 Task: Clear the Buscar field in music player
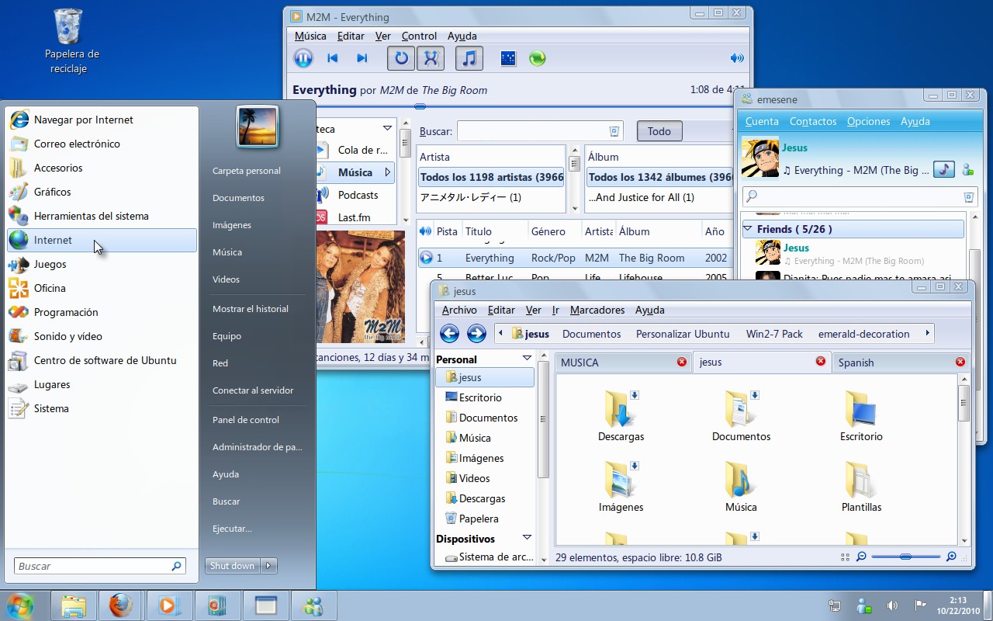click(x=614, y=131)
